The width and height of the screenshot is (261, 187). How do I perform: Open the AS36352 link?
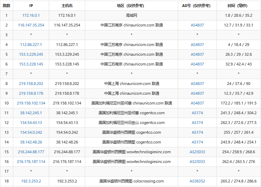point(197,181)
